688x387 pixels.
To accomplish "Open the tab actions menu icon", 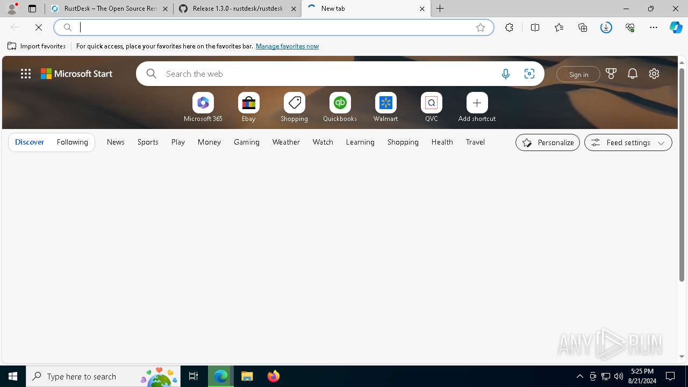I will tap(32, 9).
